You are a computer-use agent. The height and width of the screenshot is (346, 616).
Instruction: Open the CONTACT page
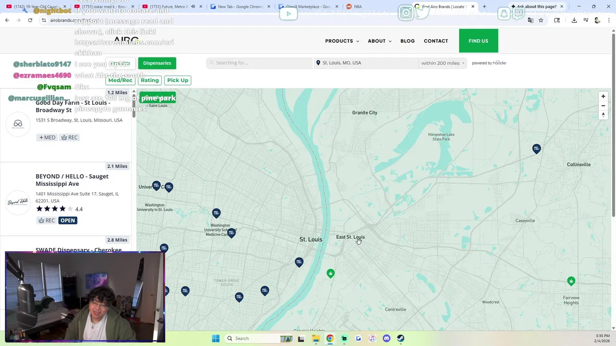[436, 41]
